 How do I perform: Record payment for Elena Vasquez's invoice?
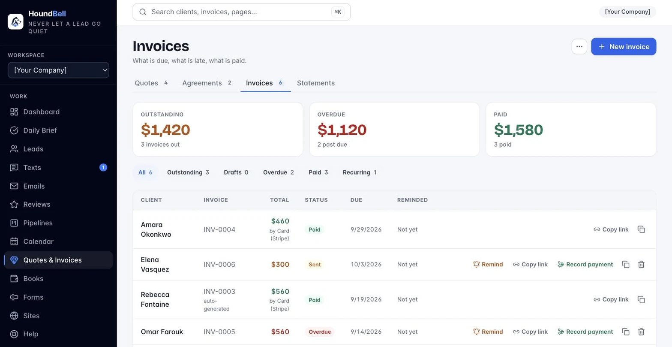point(585,265)
